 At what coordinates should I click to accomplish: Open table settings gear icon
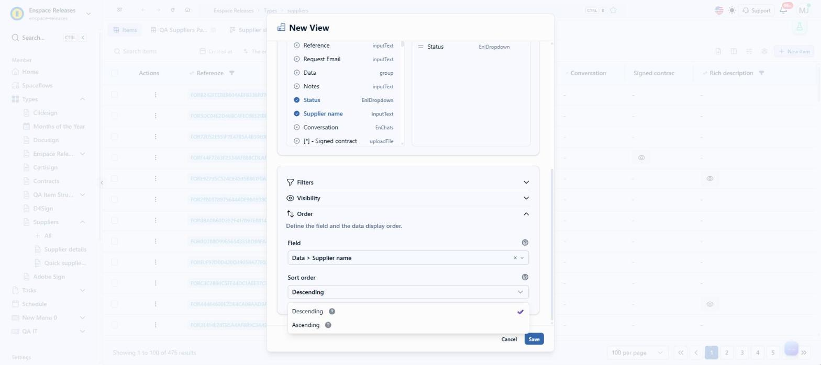[x=764, y=51]
